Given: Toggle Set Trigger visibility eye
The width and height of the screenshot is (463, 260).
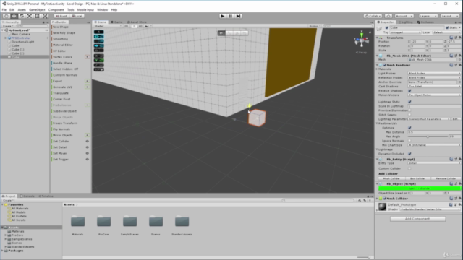Looking at the screenshot, I should click(x=87, y=159).
